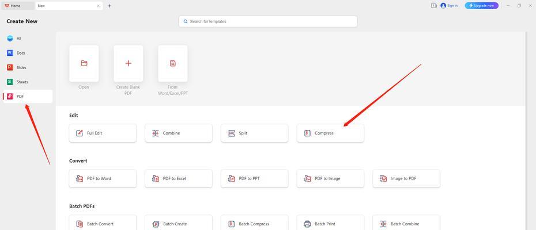The width and height of the screenshot is (536, 230).
Task: Add a new tab with plus
Action: [110, 6]
